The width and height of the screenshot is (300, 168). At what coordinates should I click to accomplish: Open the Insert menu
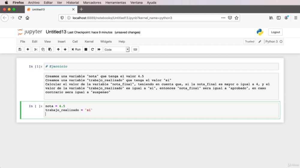(61, 41)
